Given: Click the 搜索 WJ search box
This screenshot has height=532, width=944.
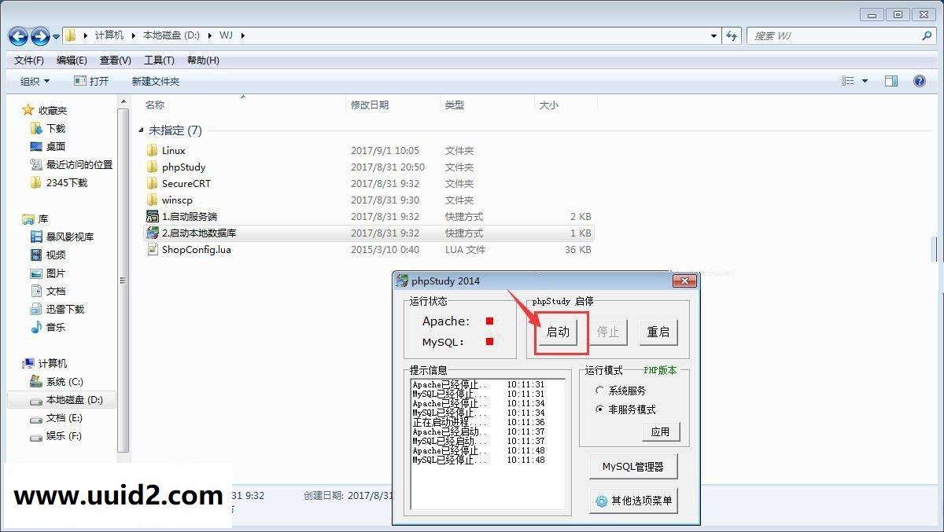Looking at the screenshot, I should [834, 35].
